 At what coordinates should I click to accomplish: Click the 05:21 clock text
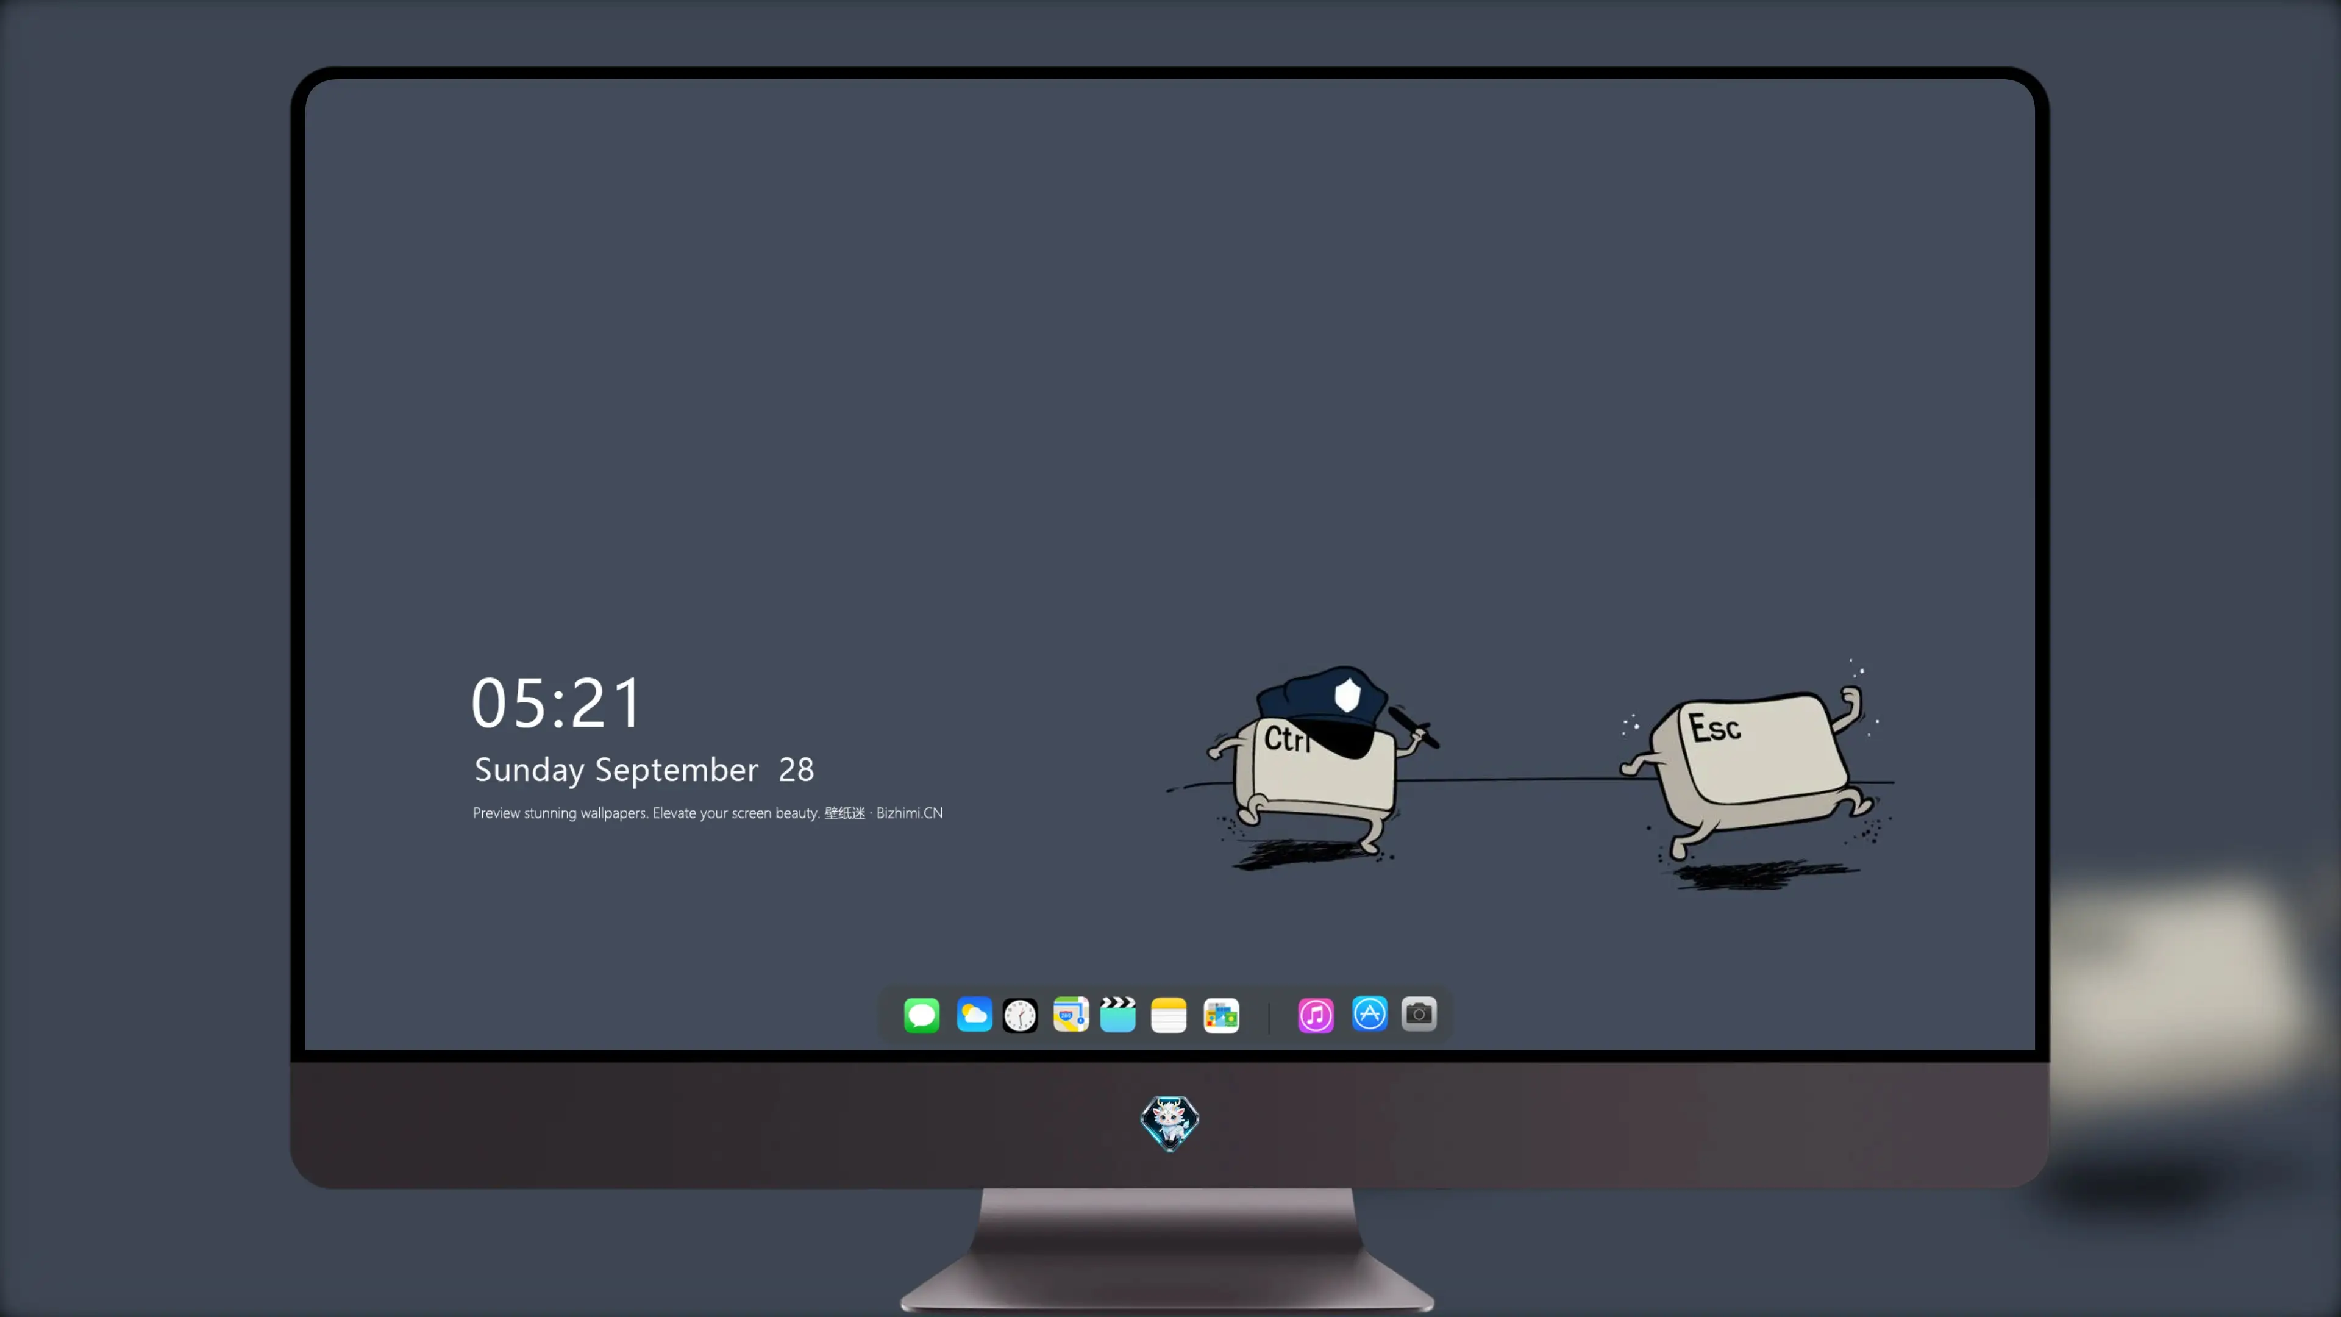pos(556,702)
